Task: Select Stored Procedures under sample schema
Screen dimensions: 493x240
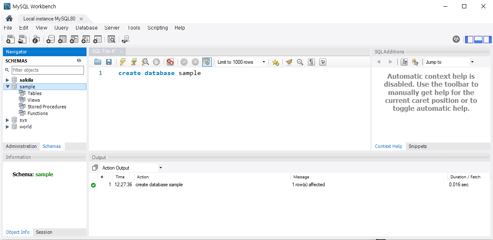Action: [x=47, y=107]
